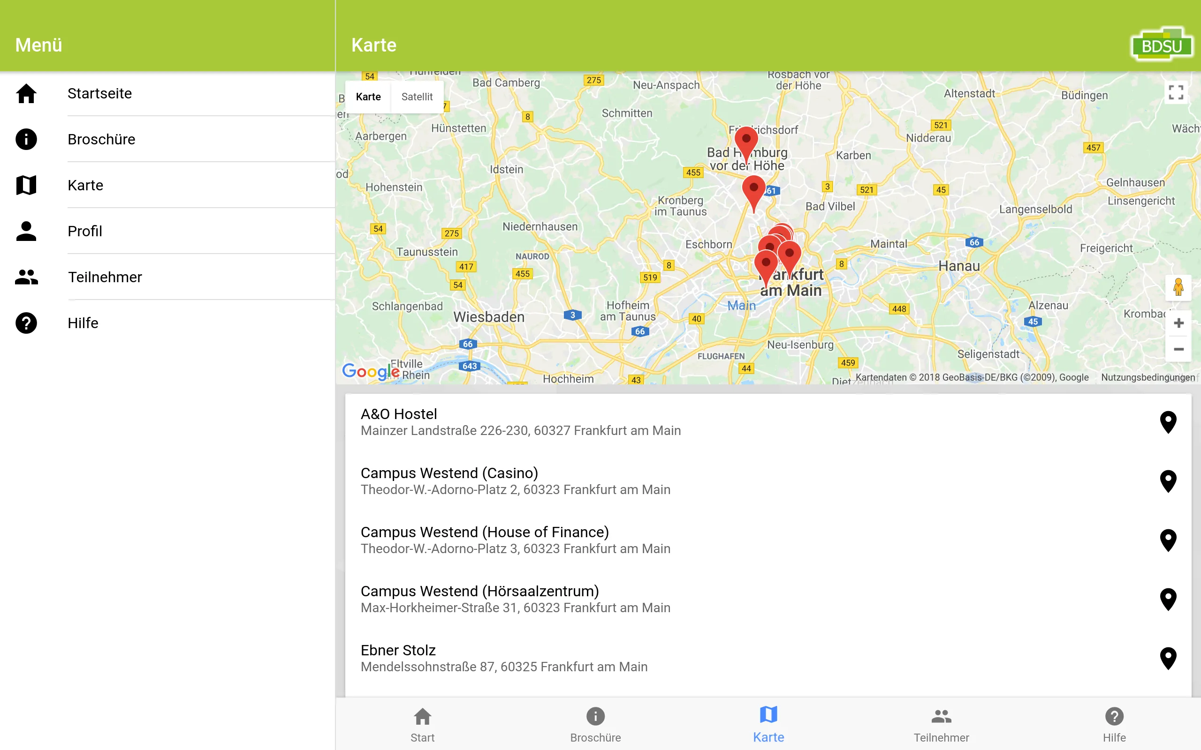Screen dimensions: 1201x750
Task: Click the Google logo on the map
Action: click(371, 371)
